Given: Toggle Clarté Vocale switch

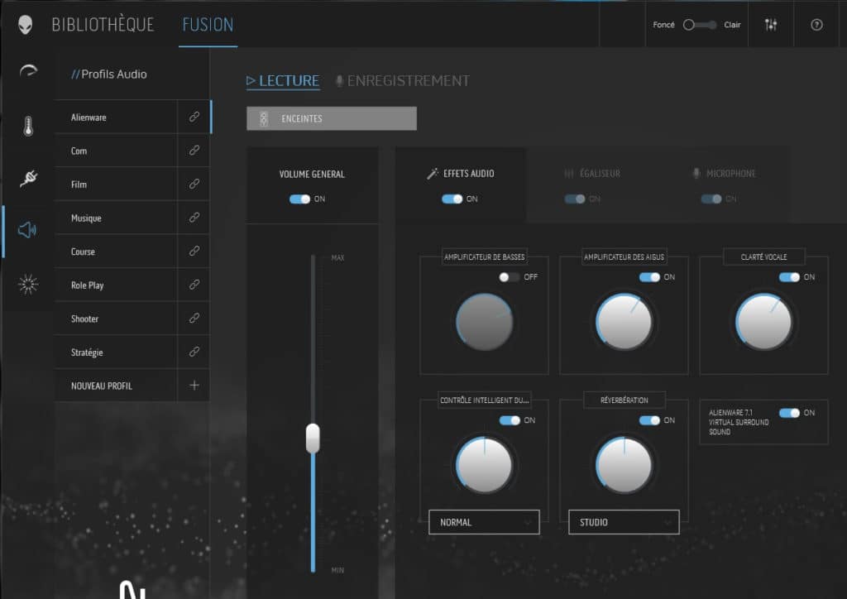Looking at the screenshot, I should point(789,277).
